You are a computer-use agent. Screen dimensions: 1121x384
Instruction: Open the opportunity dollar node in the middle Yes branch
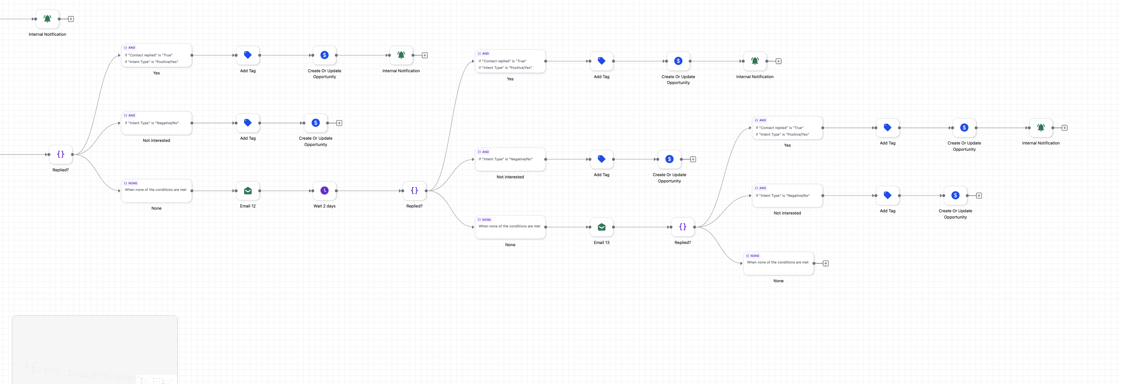[x=678, y=61]
